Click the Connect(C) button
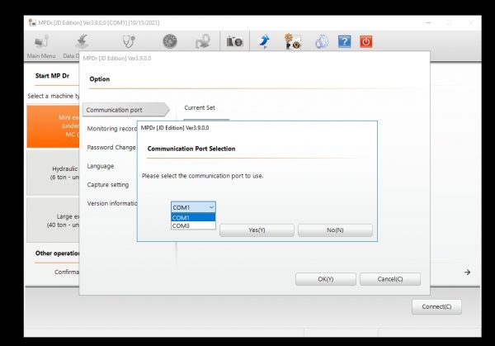Screen dimensions: 495x346 (436, 306)
